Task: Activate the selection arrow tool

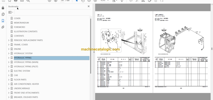Action: coord(77,1)
